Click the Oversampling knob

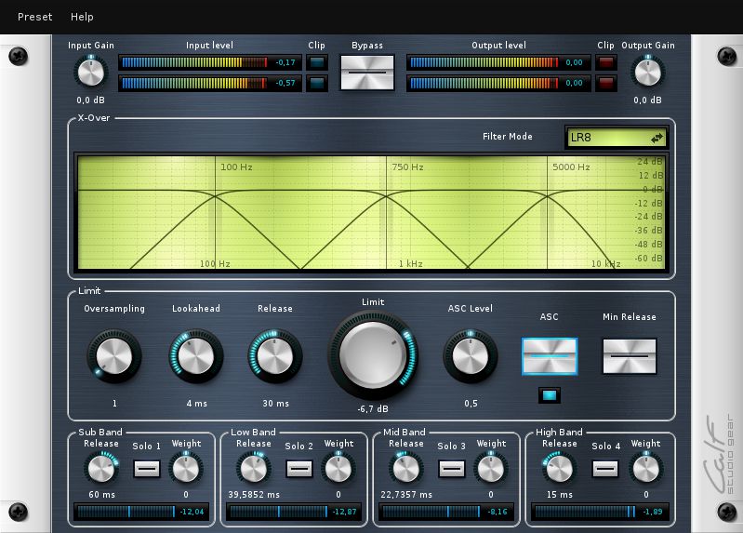113,357
